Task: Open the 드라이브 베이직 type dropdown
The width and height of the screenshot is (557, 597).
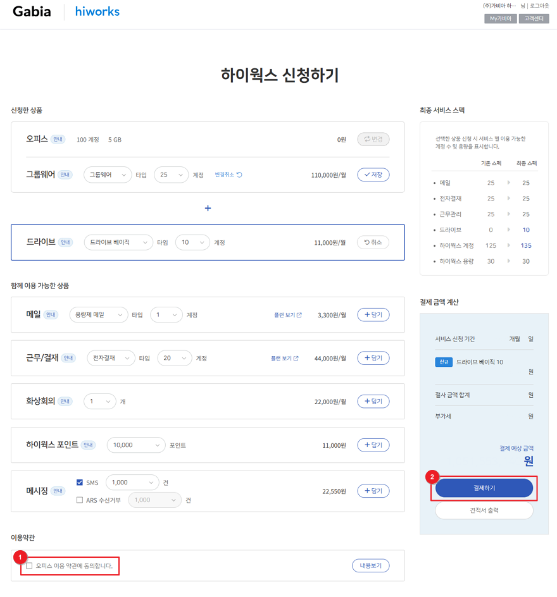Action: tap(118, 242)
